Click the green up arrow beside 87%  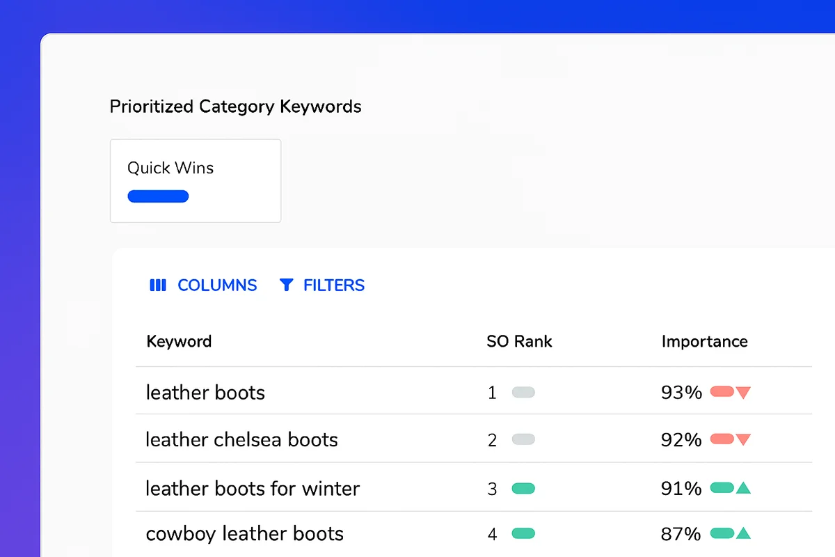(x=743, y=534)
